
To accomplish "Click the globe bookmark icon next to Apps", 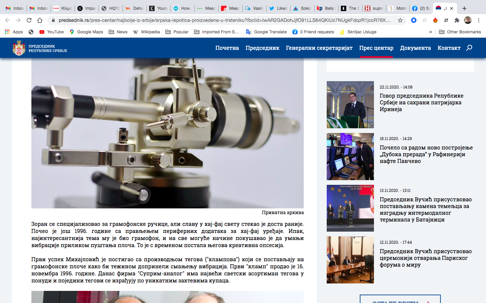I will point(31,32).
